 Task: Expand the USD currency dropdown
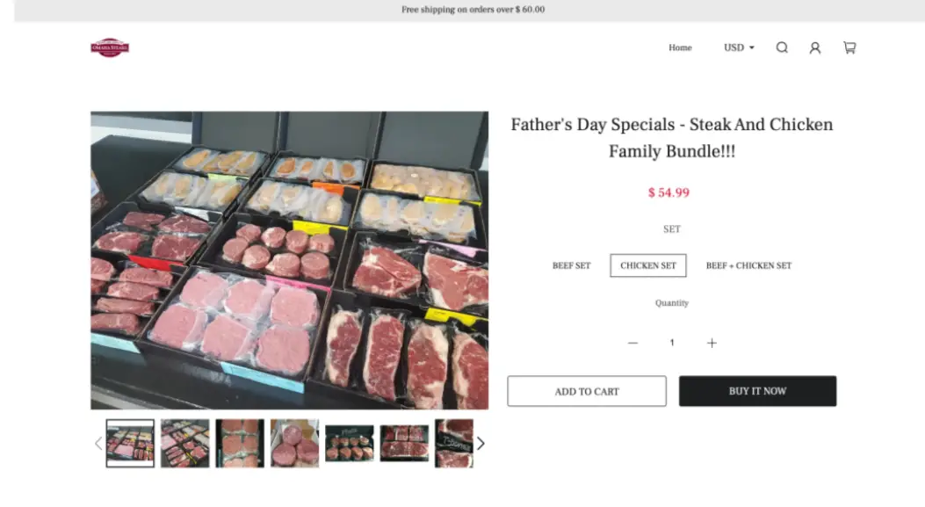(739, 47)
